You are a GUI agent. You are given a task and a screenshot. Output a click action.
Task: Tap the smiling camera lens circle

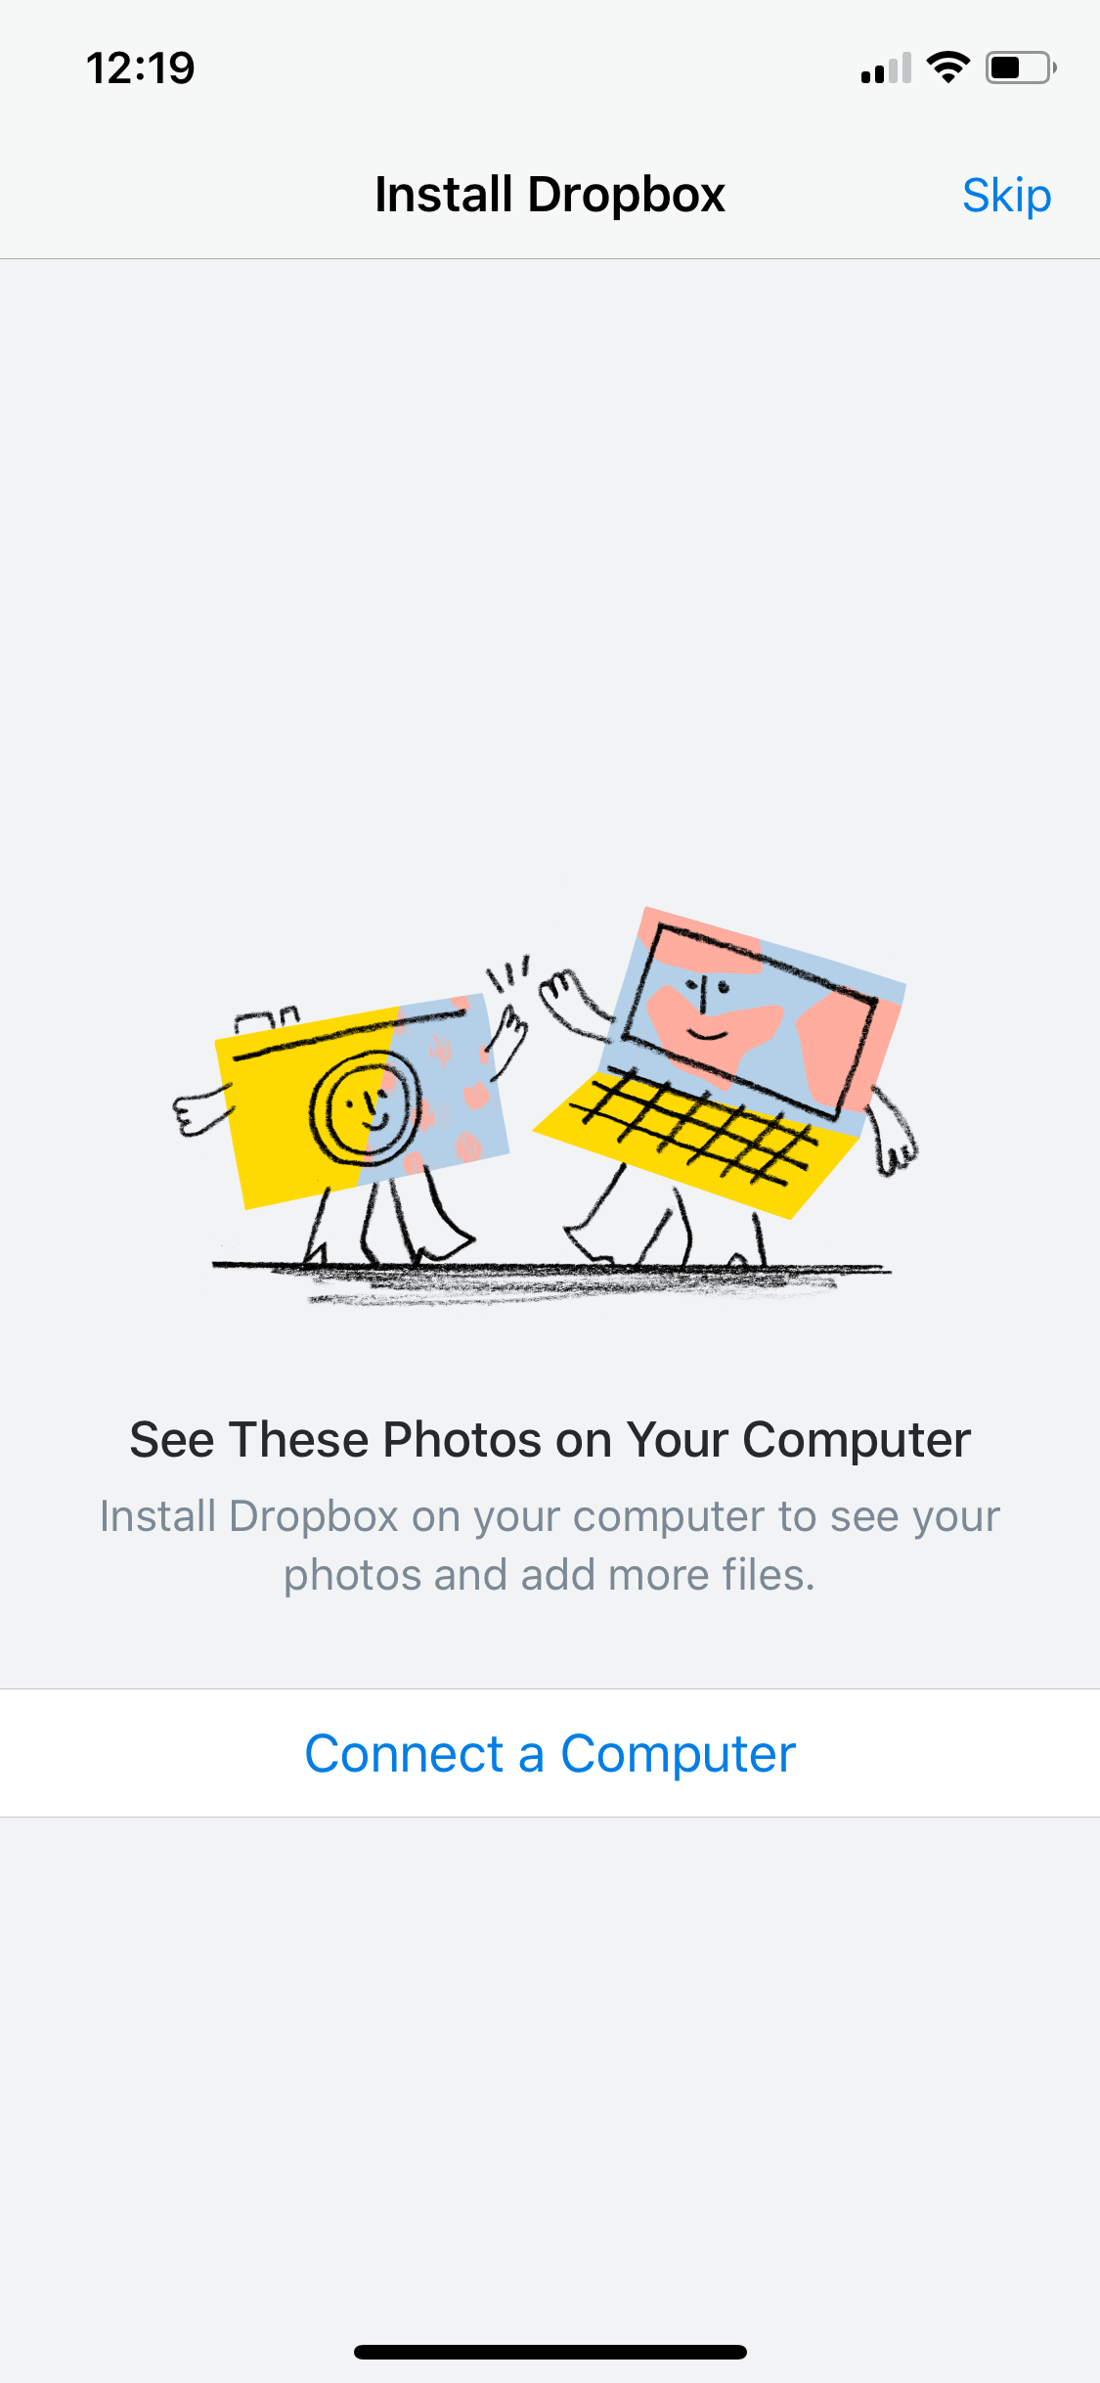click(364, 1106)
